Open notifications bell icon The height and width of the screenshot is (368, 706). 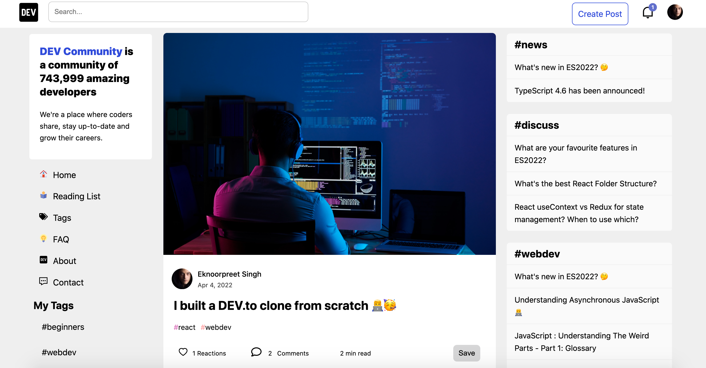(648, 13)
